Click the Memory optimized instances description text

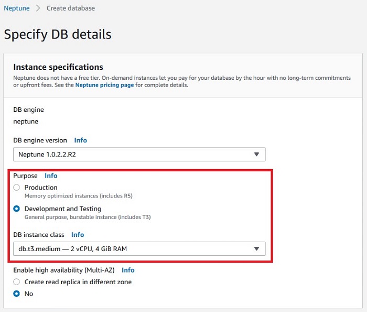(x=79, y=196)
